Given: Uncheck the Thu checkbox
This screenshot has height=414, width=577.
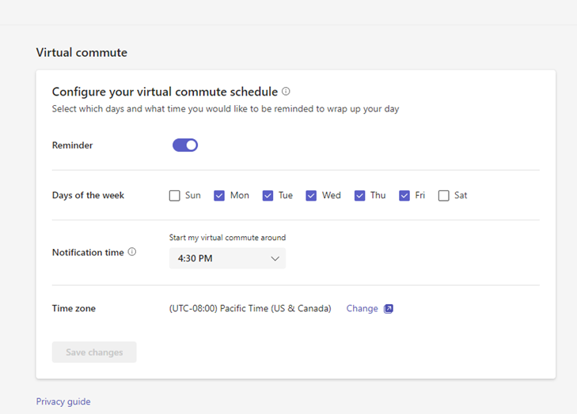Looking at the screenshot, I should click(359, 195).
